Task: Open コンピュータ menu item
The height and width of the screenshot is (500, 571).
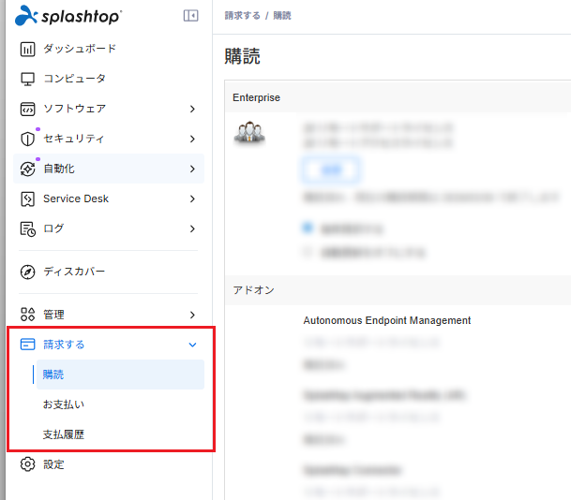Action: 109,79
